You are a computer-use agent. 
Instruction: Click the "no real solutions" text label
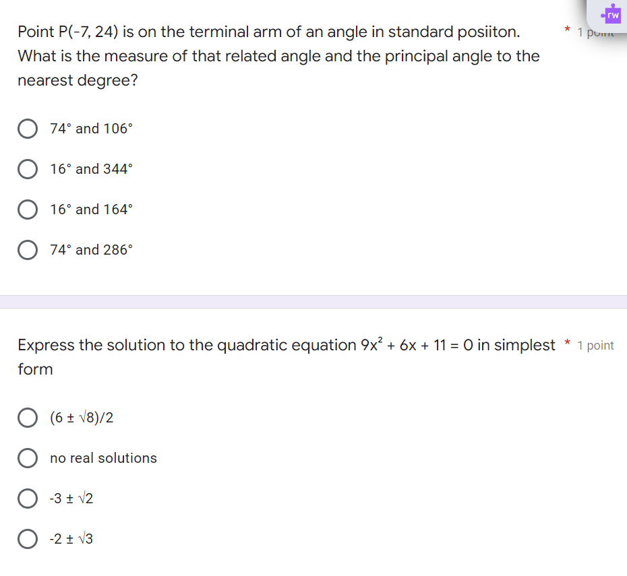[102, 458]
